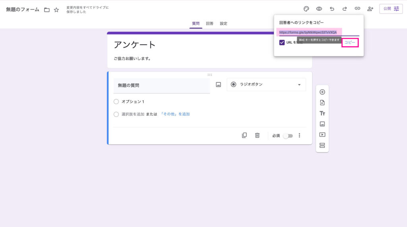The height and width of the screenshot is (227, 407).
Task: Open the ラジオボタン question type dropdown
Action: 266,85
